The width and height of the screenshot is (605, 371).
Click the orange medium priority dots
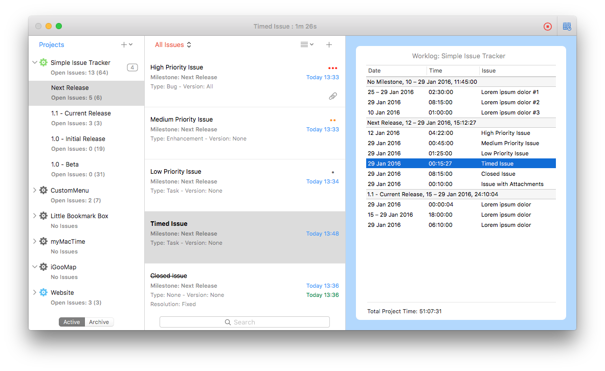point(333,120)
